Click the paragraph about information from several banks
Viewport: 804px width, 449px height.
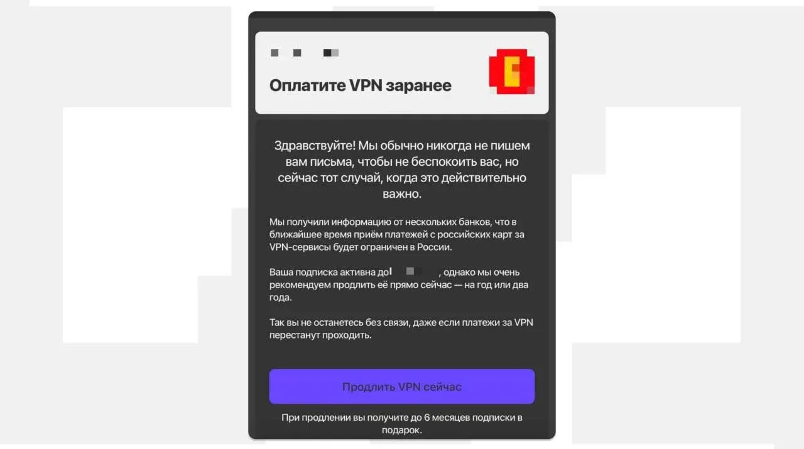(396, 234)
